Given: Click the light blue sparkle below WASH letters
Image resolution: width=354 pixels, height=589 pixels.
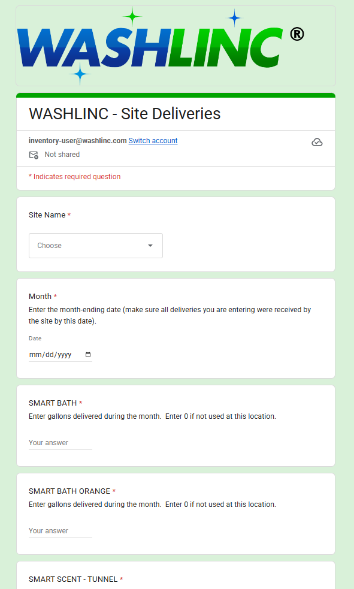Looking at the screenshot, I should (80, 74).
